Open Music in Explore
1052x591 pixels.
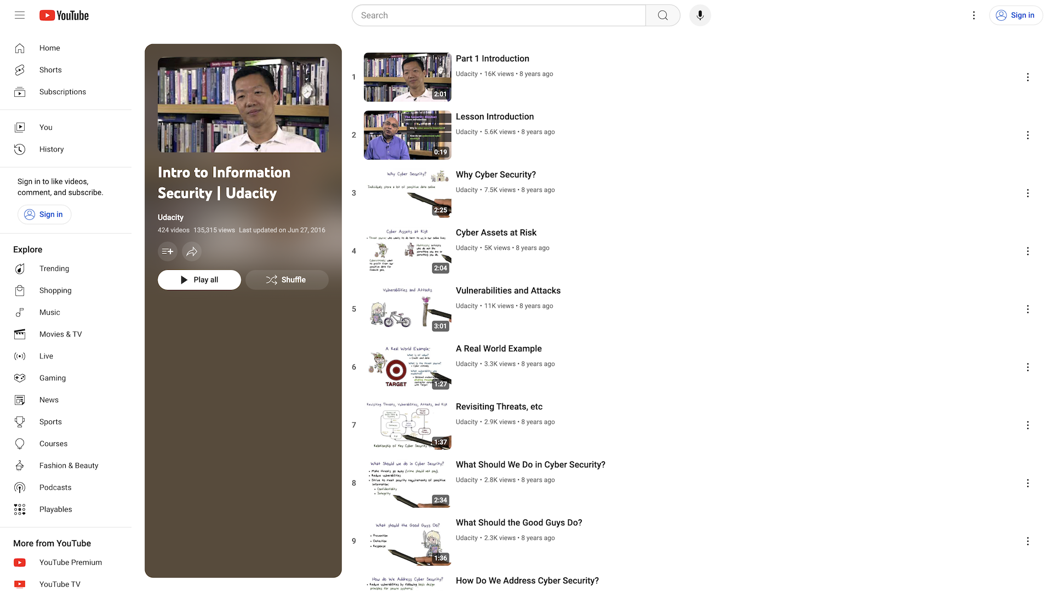pos(66,312)
